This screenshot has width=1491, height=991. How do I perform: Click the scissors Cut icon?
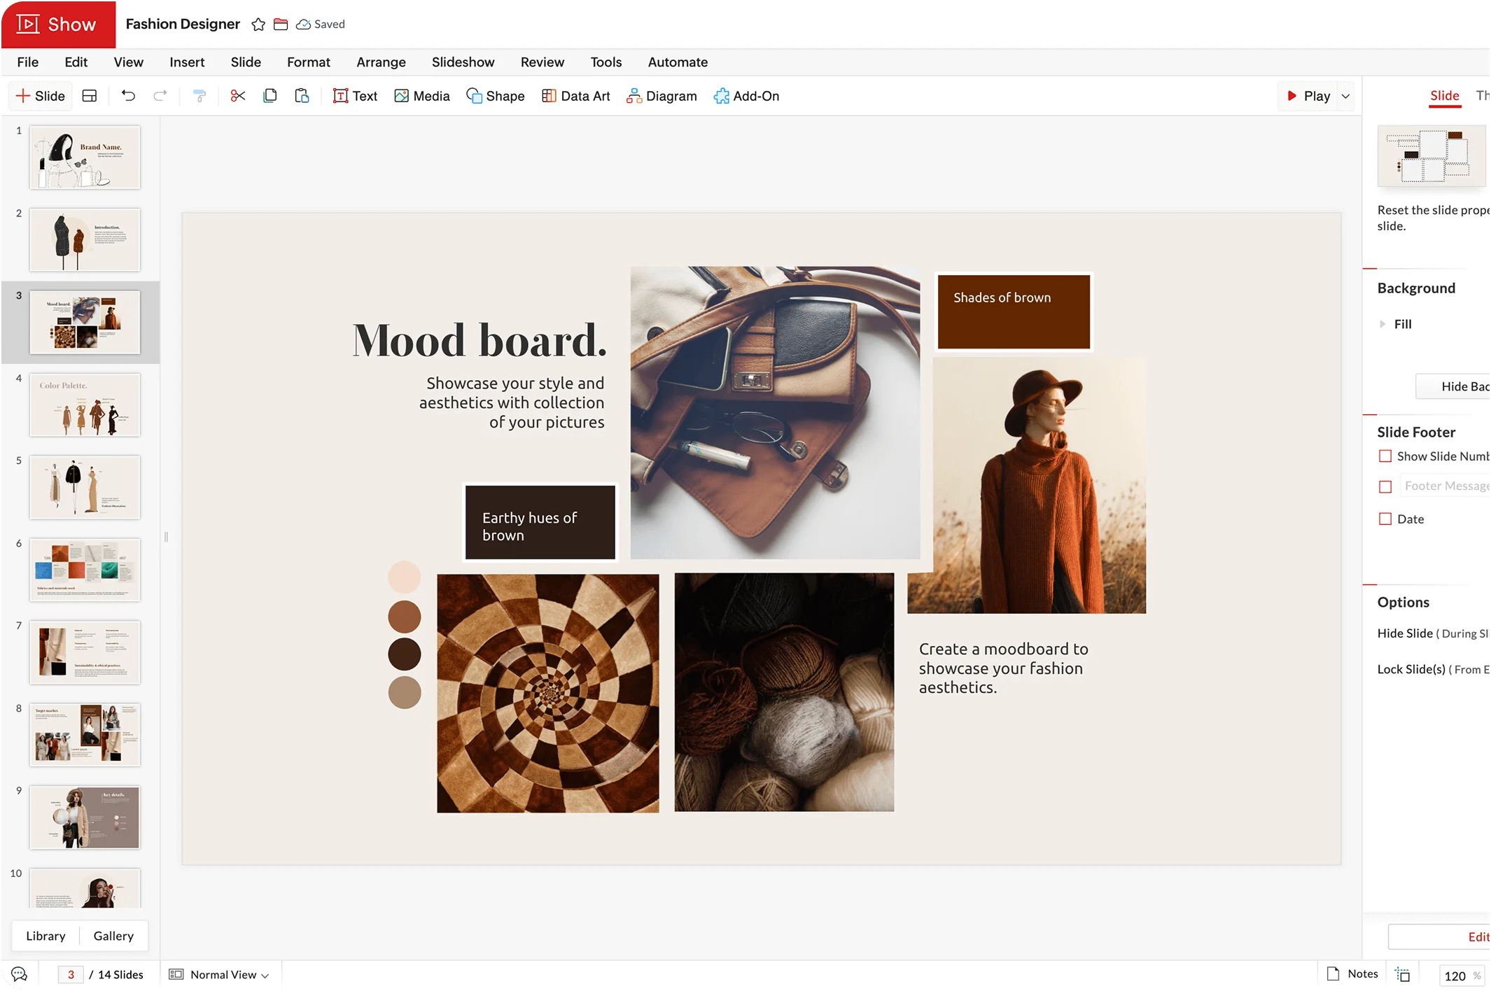[238, 96]
